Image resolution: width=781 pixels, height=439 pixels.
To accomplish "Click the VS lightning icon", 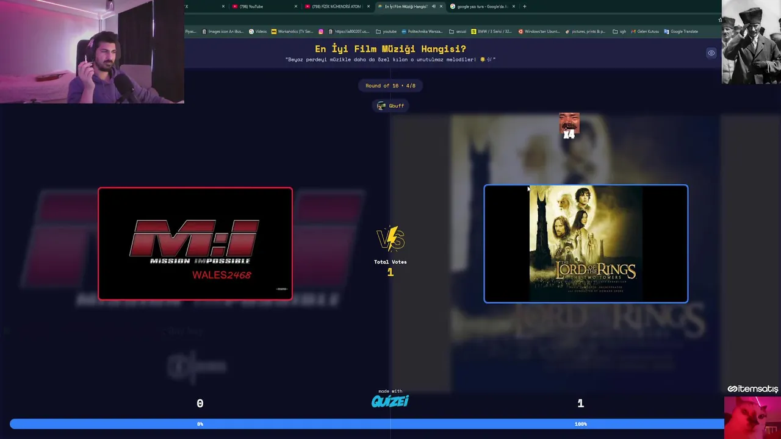I will 390,239.
